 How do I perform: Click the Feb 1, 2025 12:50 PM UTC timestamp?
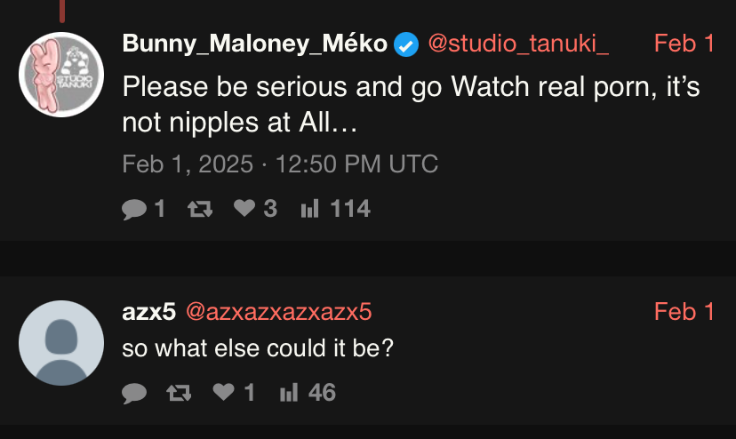pos(279,164)
